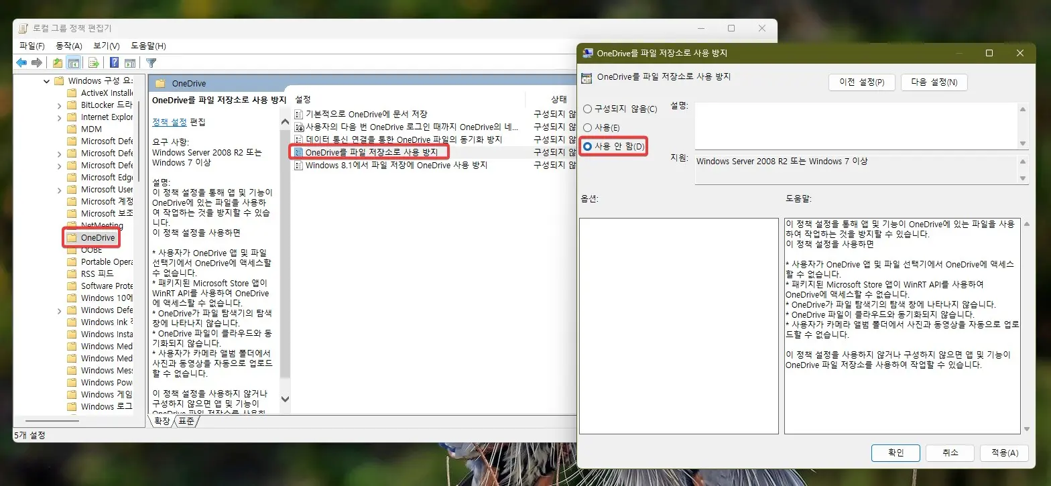1051x486 pixels.
Task: Click the '적용(A)' button in dialog
Action: (x=1004, y=452)
